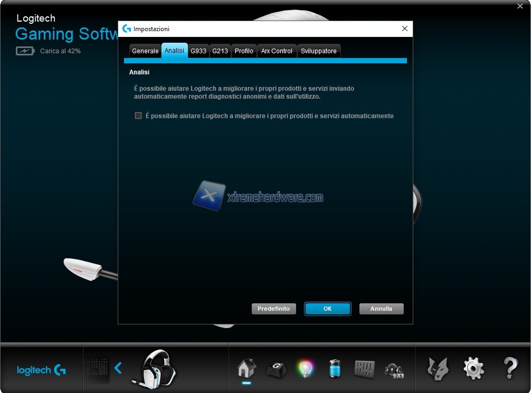This screenshot has height=393, width=532.
Task: Open 7.1 surround sound icon
Action: coord(394,369)
